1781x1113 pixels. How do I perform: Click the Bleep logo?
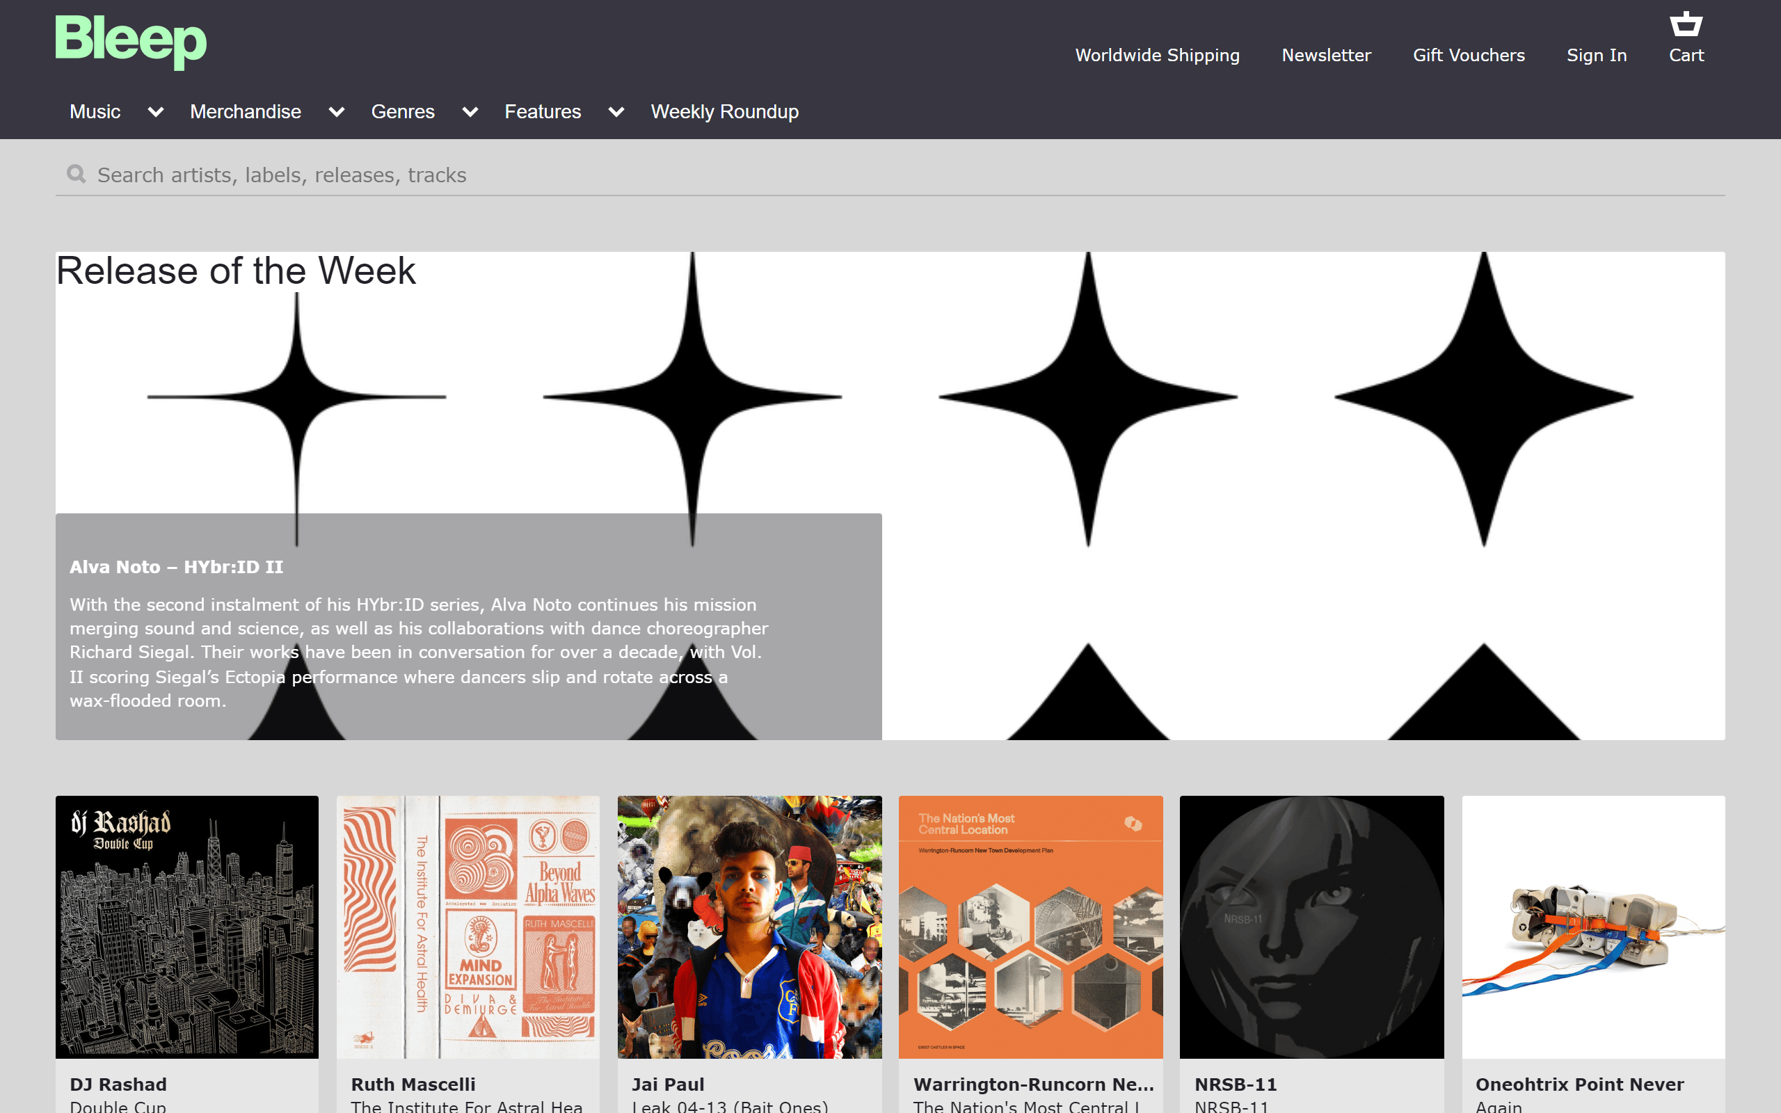tap(131, 42)
